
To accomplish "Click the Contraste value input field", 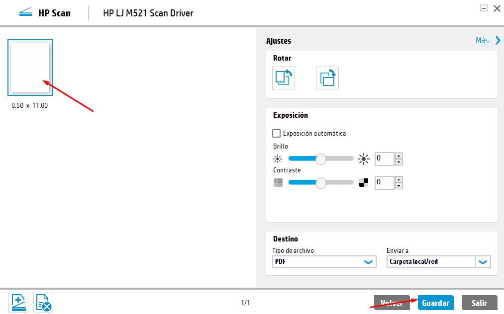I will click(385, 182).
